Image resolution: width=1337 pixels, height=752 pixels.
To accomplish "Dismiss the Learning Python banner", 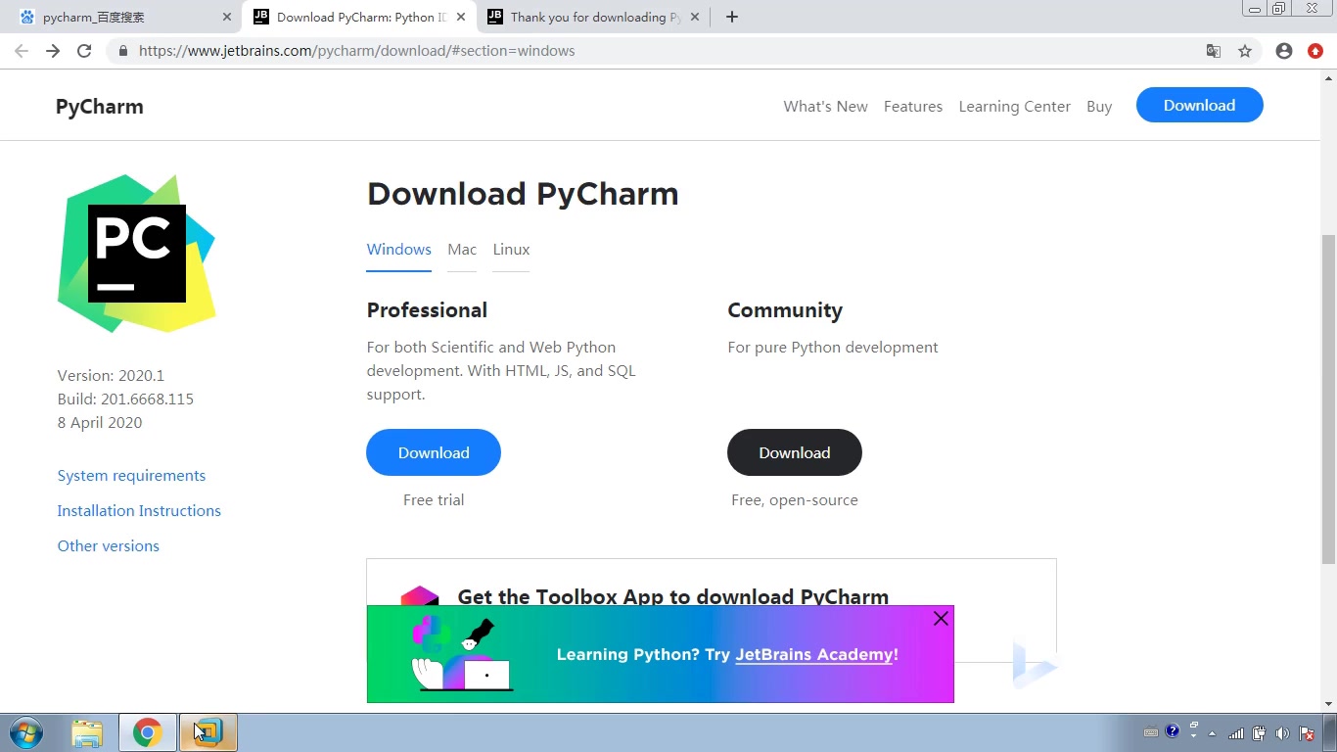I will (x=941, y=618).
